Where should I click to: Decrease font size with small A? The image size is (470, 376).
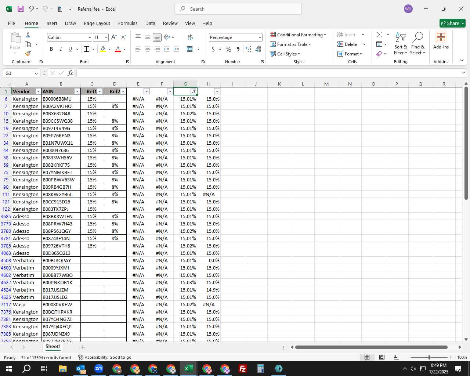pyautogui.click(x=123, y=37)
